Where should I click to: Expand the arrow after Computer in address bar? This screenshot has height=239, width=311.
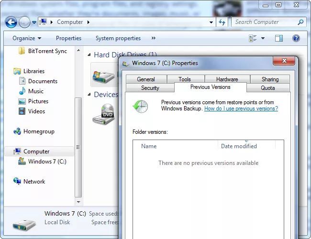coord(88,22)
